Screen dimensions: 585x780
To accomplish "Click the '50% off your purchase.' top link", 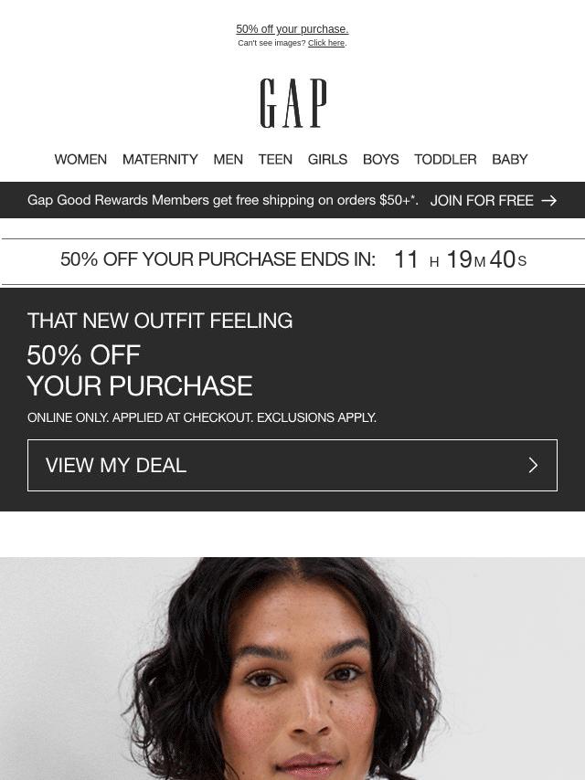I will (x=292, y=29).
